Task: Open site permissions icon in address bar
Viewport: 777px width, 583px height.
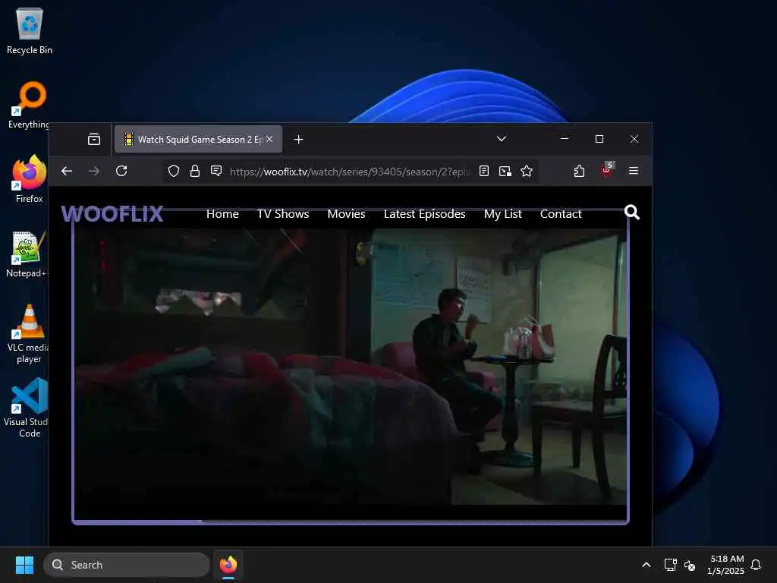Action: pos(216,171)
